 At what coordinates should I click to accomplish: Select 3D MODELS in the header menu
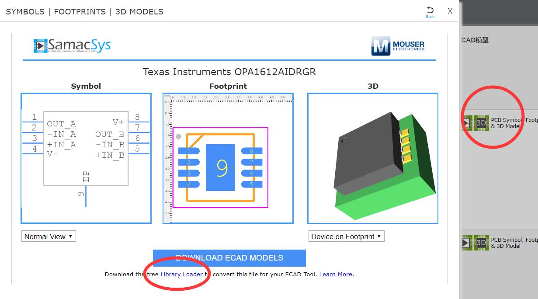[x=139, y=12]
